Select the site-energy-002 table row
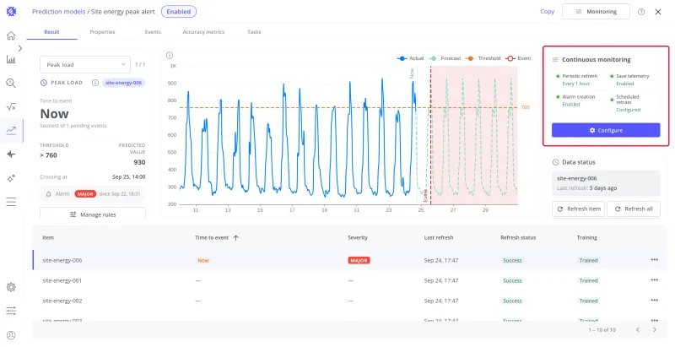The image size is (675, 347). [349, 301]
